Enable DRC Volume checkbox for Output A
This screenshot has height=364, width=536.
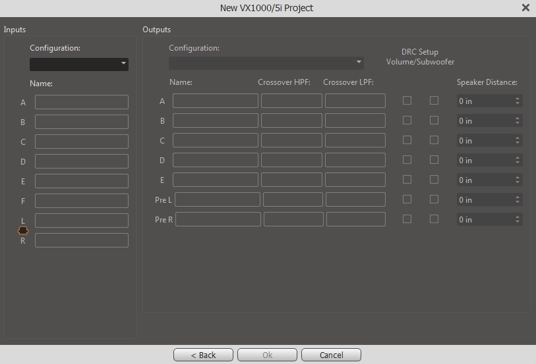point(407,101)
